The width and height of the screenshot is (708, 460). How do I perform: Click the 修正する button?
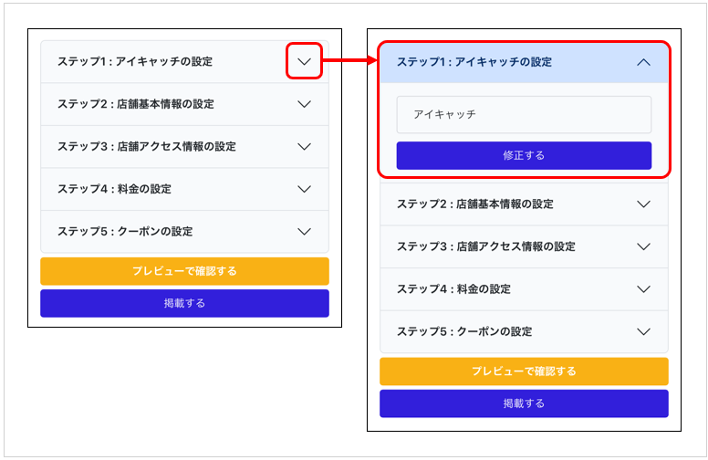click(x=524, y=155)
